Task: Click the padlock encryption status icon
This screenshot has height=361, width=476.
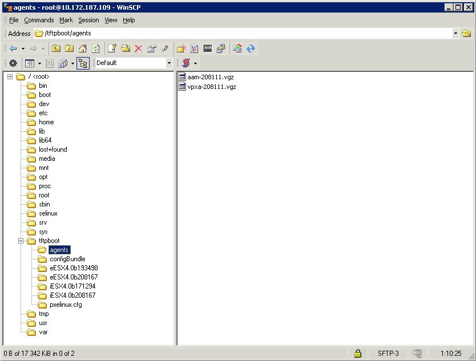Action: pyautogui.click(x=358, y=353)
